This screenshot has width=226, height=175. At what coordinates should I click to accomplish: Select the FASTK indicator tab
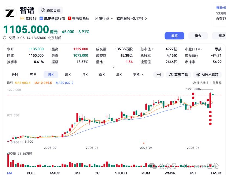coord(216,173)
